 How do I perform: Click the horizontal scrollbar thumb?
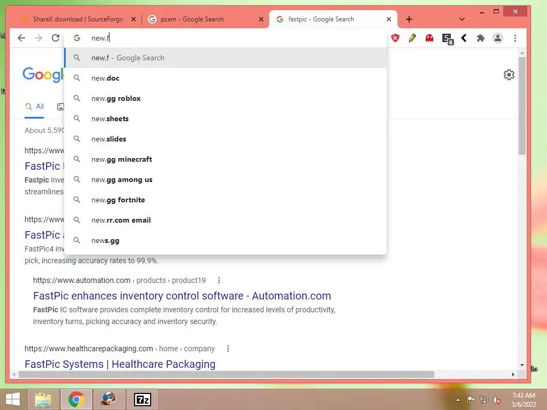226,374
